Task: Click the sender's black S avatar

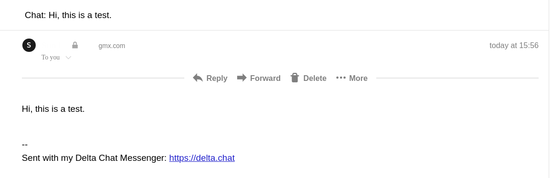Action: 29,45
